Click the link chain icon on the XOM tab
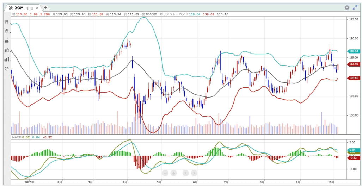 11,8
